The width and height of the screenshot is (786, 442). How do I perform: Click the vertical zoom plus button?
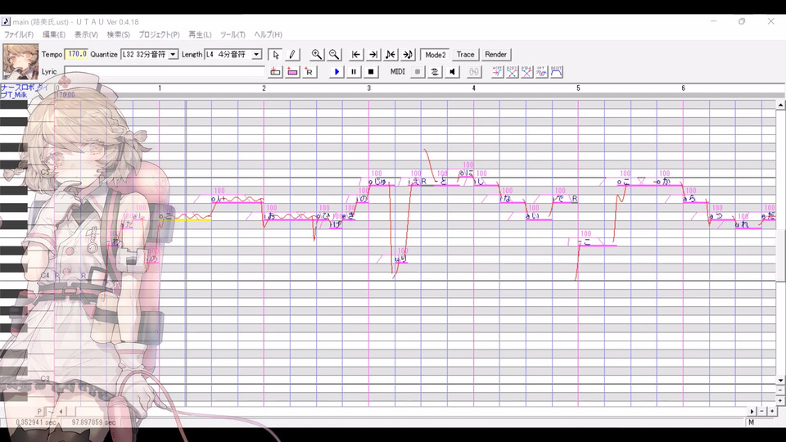pyautogui.click(x=780, y=400)
